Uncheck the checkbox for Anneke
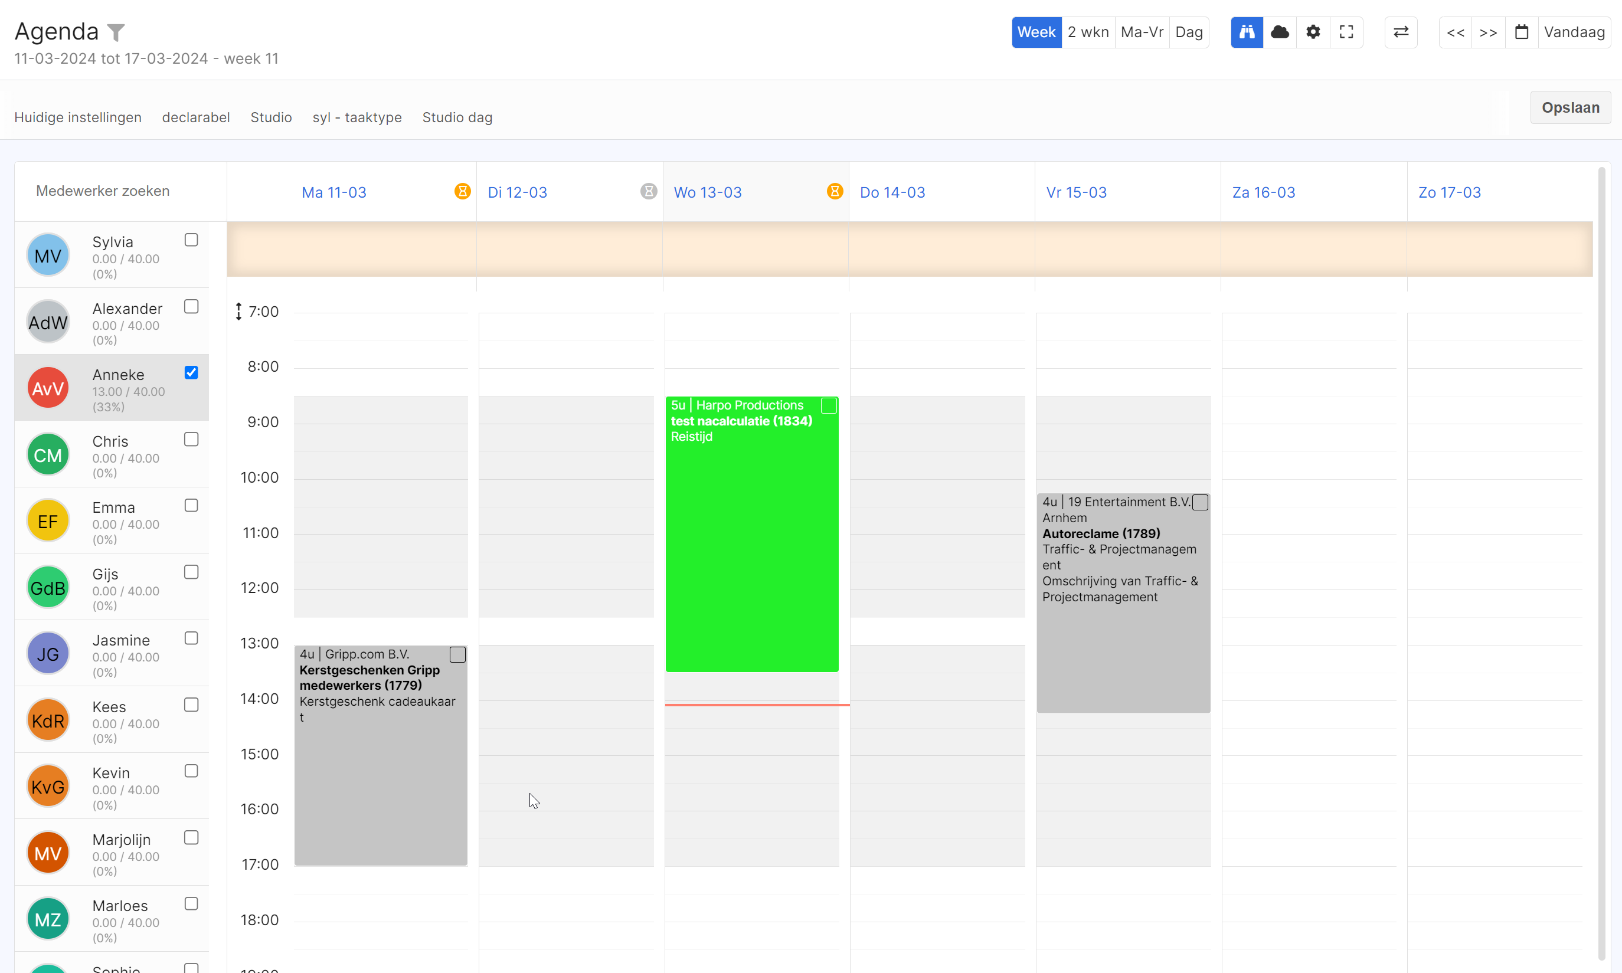1622x973 pixels. coord(191,372)
